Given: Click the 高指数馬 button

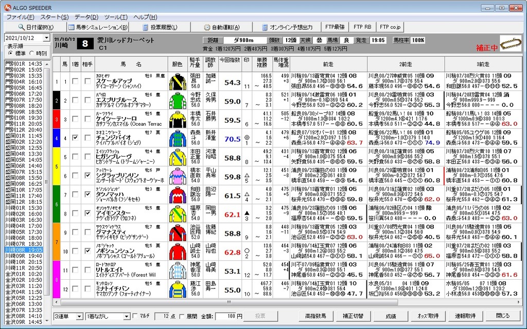Looking at the screenshot, I should (x=315, y=316).
